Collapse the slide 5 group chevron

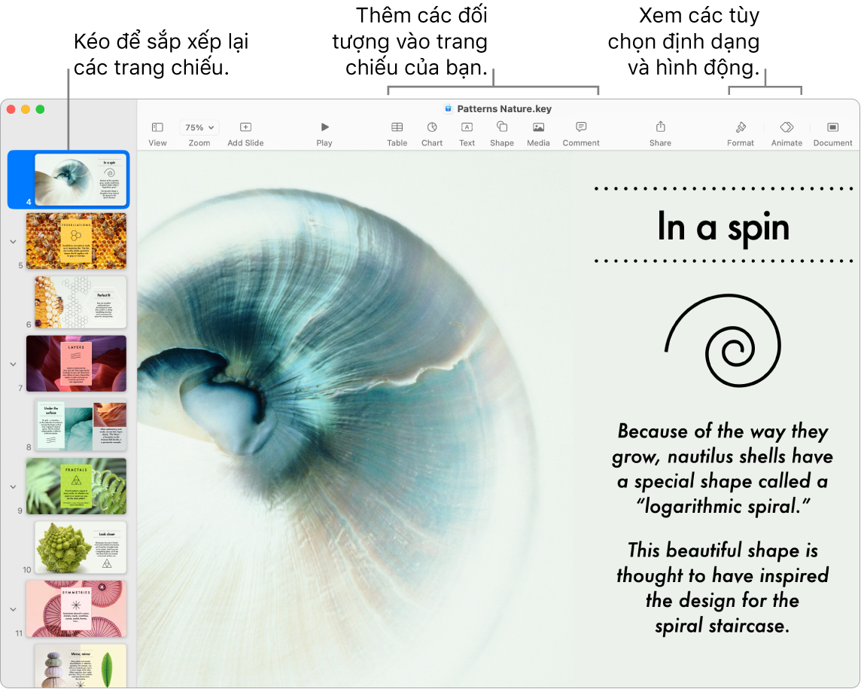(x=13, y=242)
